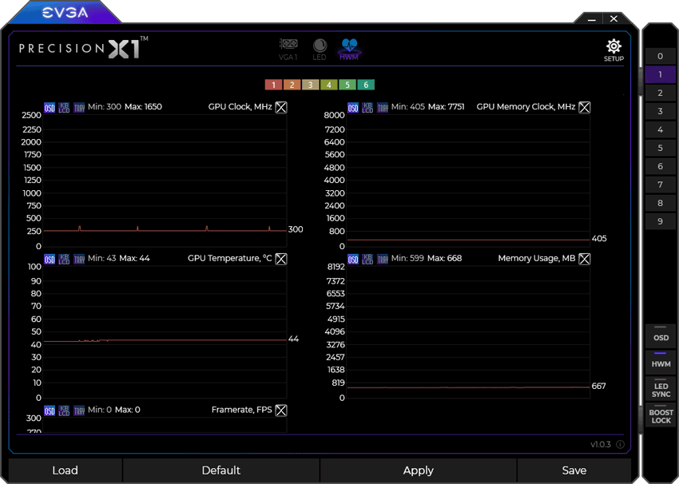679x484 pixels.
Task: Open the VGA 1 graphics card tab
Action: (288, 50)
